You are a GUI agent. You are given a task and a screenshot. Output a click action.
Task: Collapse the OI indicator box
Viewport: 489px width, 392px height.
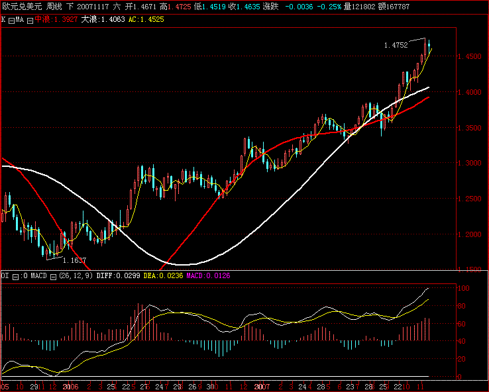click(x=15, y=277)
